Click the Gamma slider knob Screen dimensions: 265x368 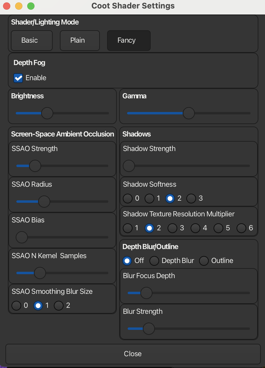point(189,113)
